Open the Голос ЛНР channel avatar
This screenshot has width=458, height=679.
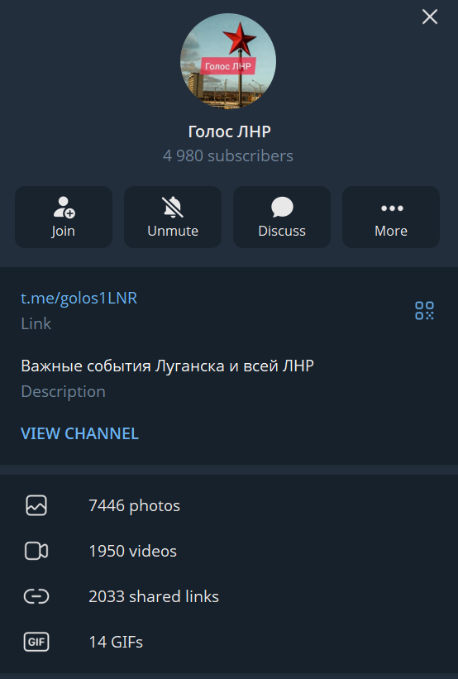tap(228, 61)
